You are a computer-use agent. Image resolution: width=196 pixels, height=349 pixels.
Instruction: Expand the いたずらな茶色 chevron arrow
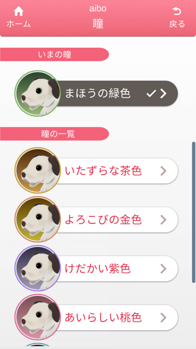[x=163, y=171]
